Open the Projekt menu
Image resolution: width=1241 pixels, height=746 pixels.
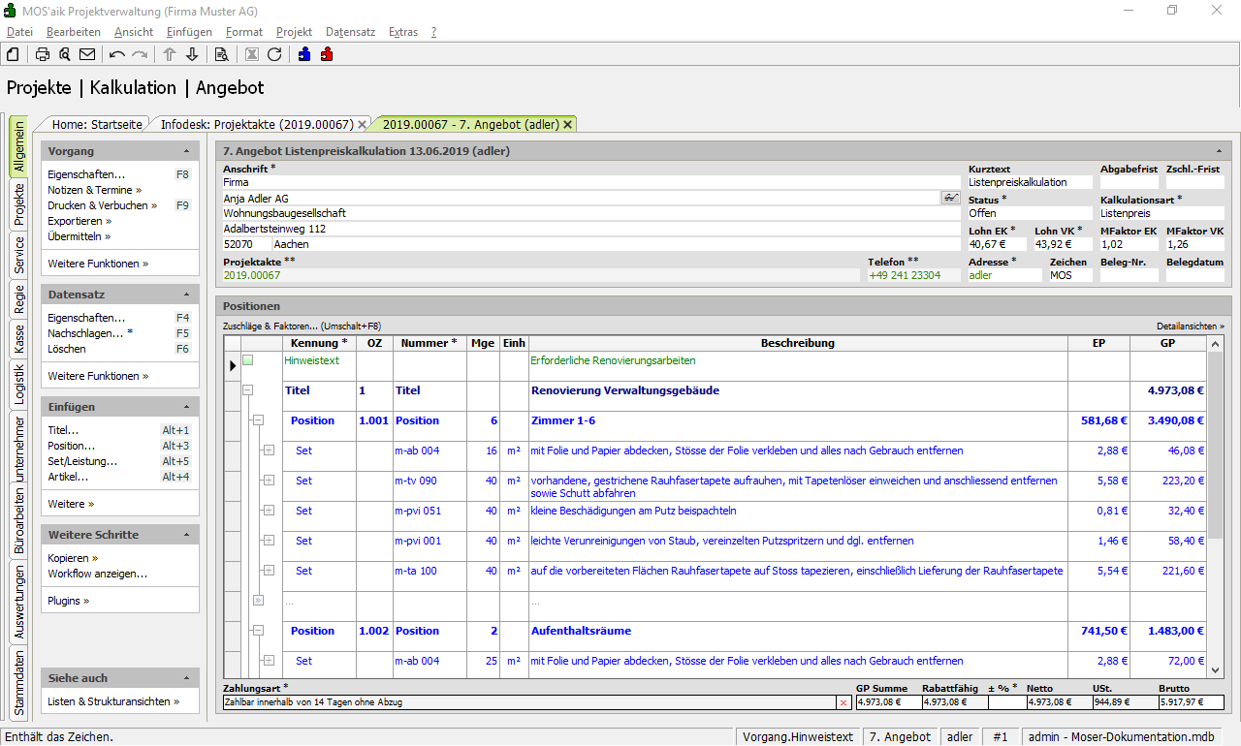[x=294, y=32]
